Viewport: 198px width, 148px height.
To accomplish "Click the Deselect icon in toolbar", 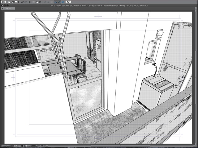I will [45, 2].
